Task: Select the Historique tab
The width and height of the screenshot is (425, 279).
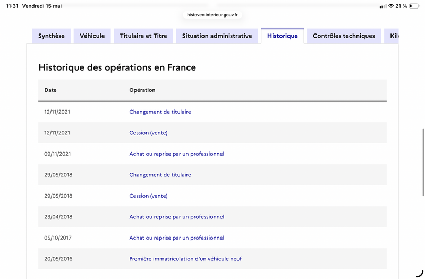Action: tap(283, 36)
